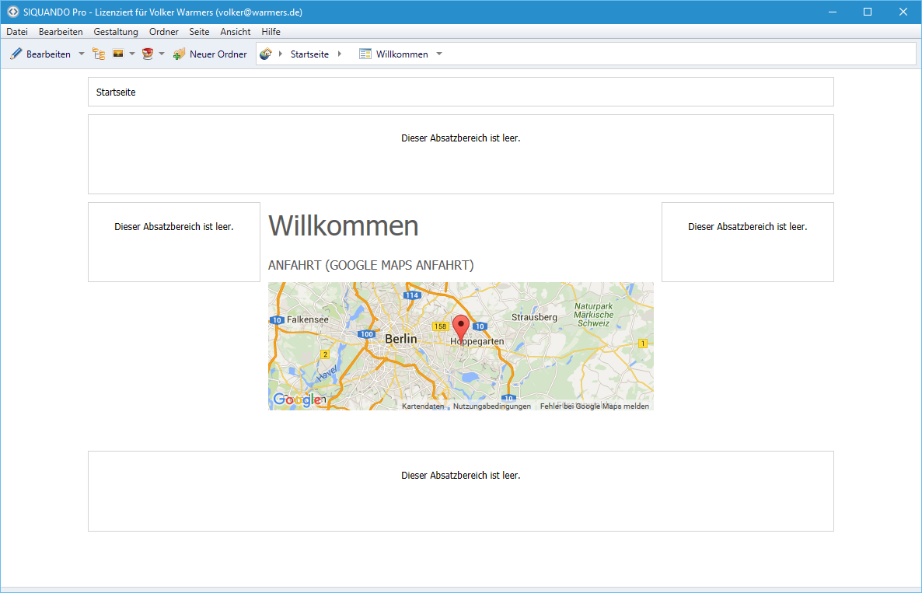922x593 pixels.
Task: Click the Falkensee label on the map
Action: click(x=308, y=319)
